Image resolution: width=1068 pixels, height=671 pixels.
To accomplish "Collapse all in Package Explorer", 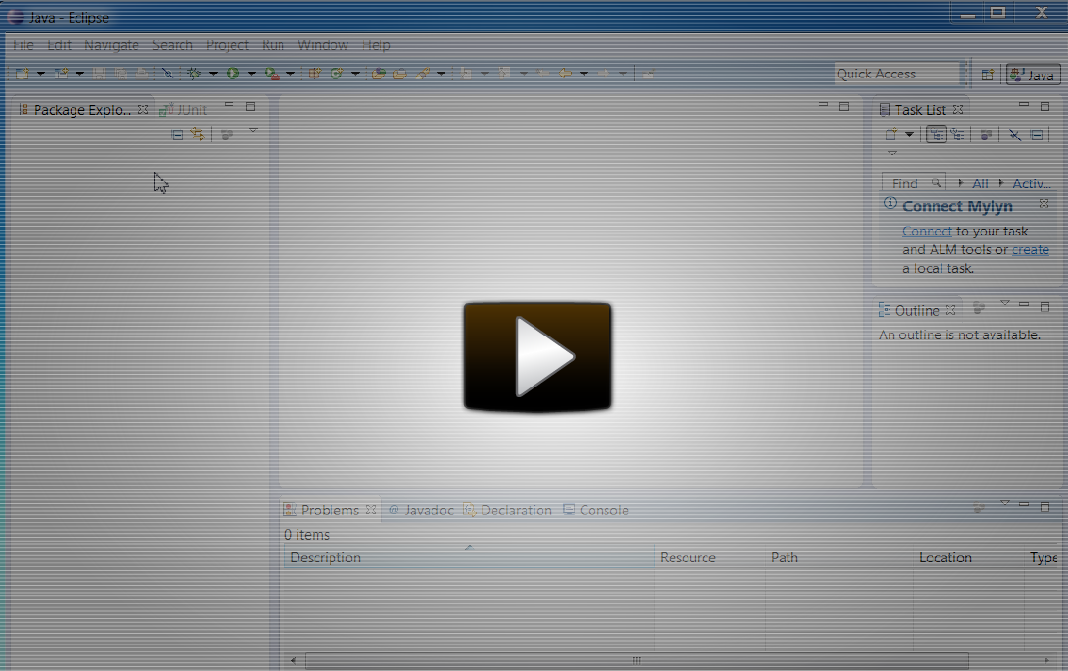I will 178,134.
